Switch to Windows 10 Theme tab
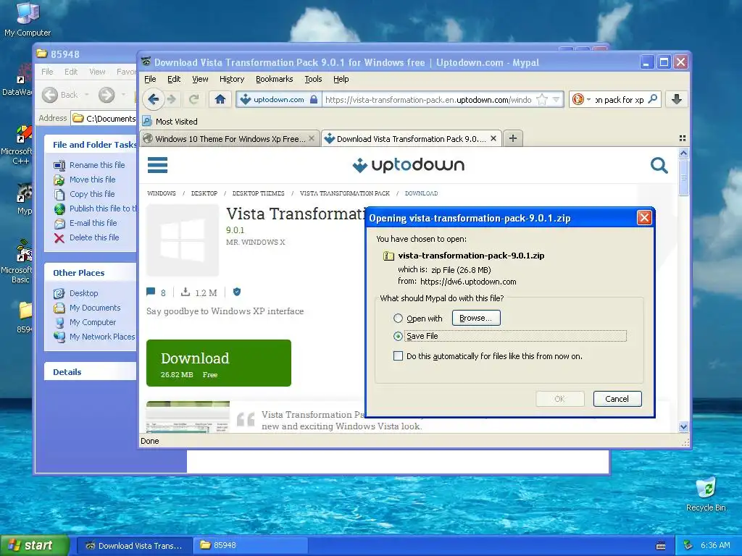The image size is (742, 556). [230, 138]
